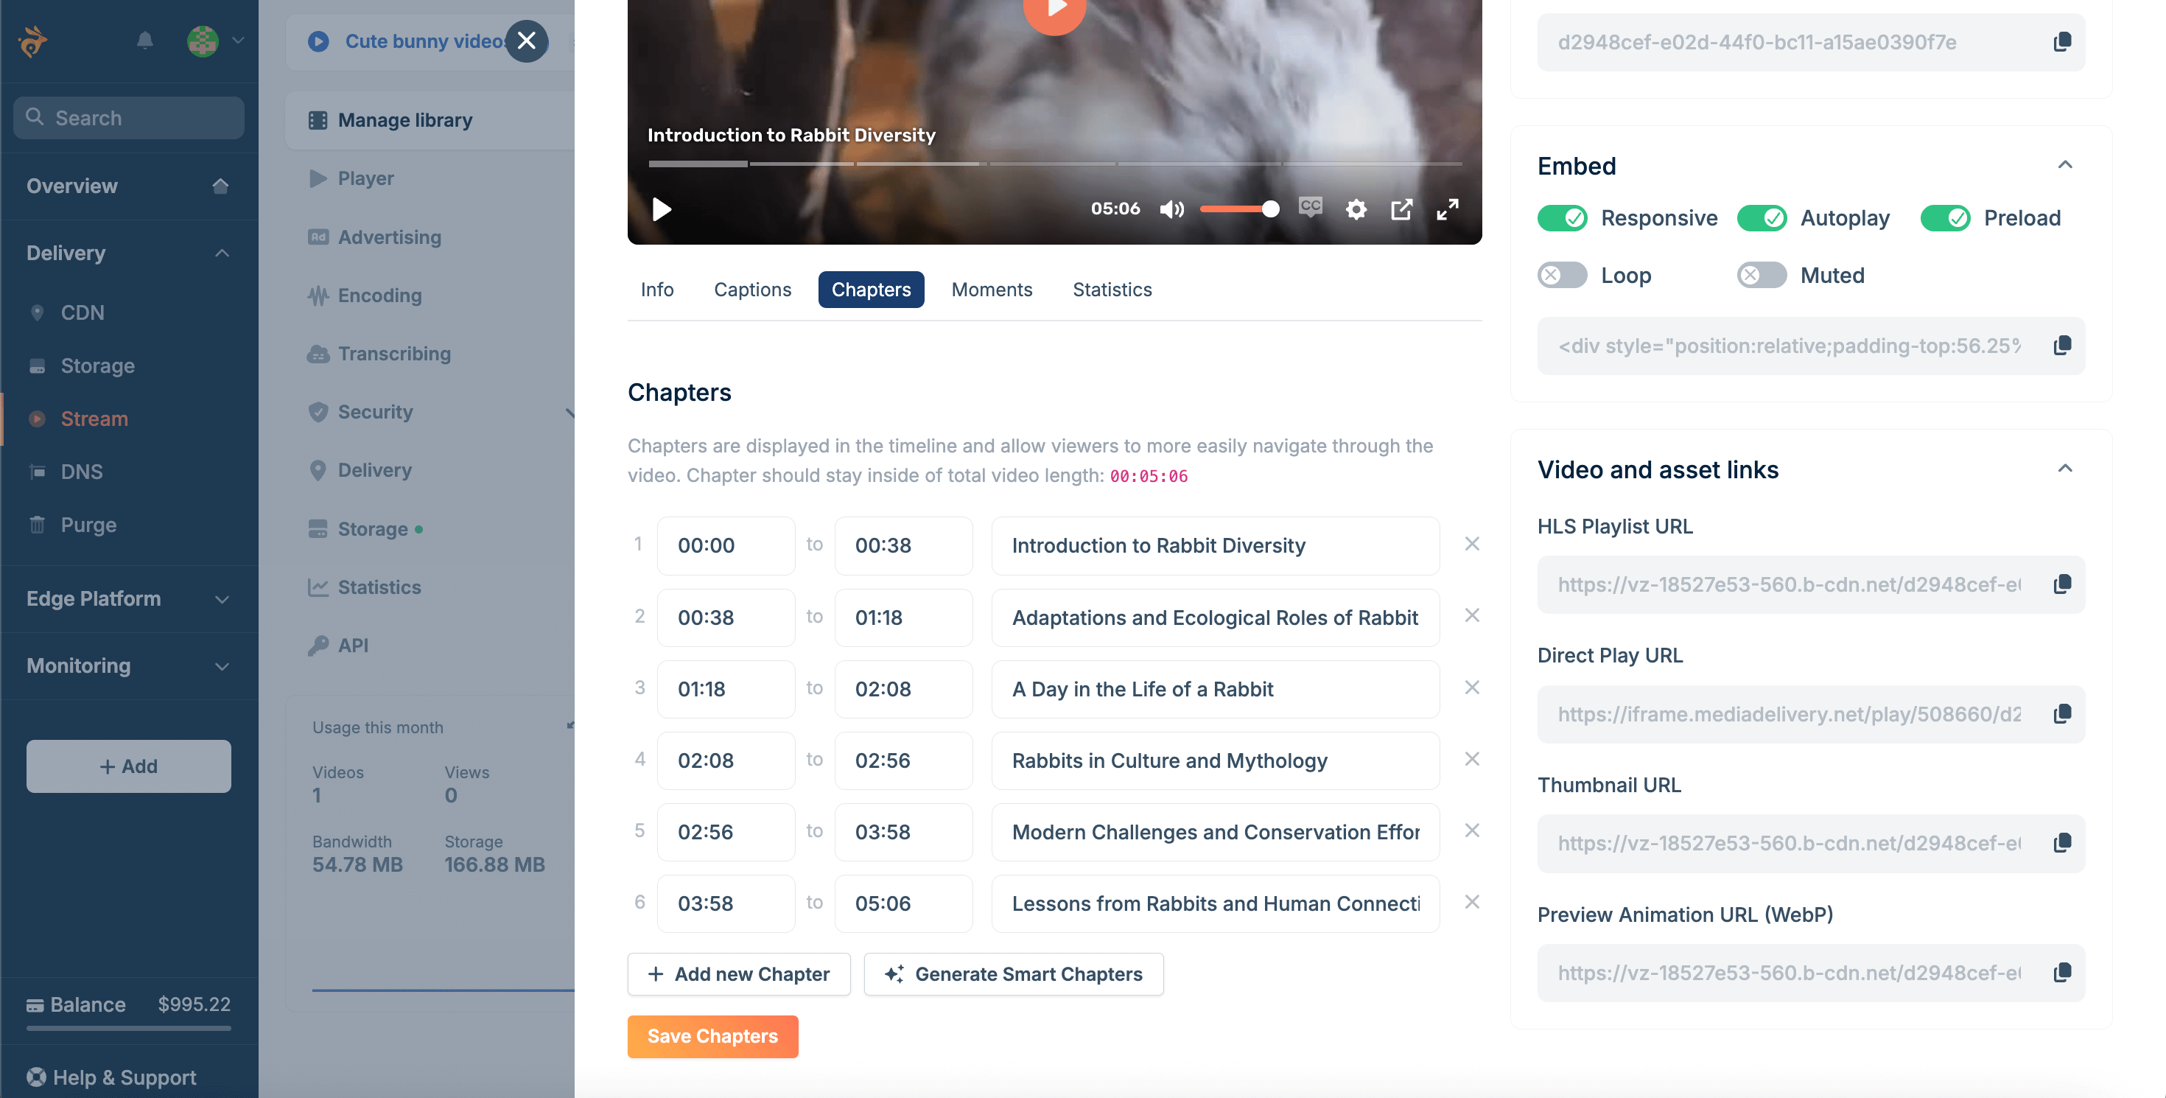The height and width of the screenshot is (1098, 2166).
Task: Copy the video GUID to clipboard
Action: [2063, 42]
